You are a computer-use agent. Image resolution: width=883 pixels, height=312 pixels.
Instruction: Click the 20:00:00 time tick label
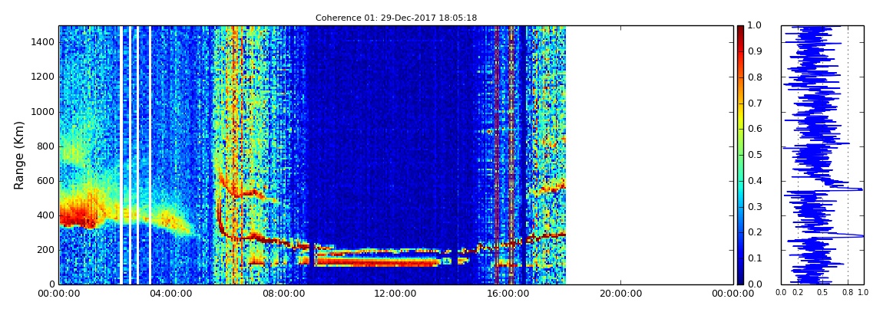[620, 293]
